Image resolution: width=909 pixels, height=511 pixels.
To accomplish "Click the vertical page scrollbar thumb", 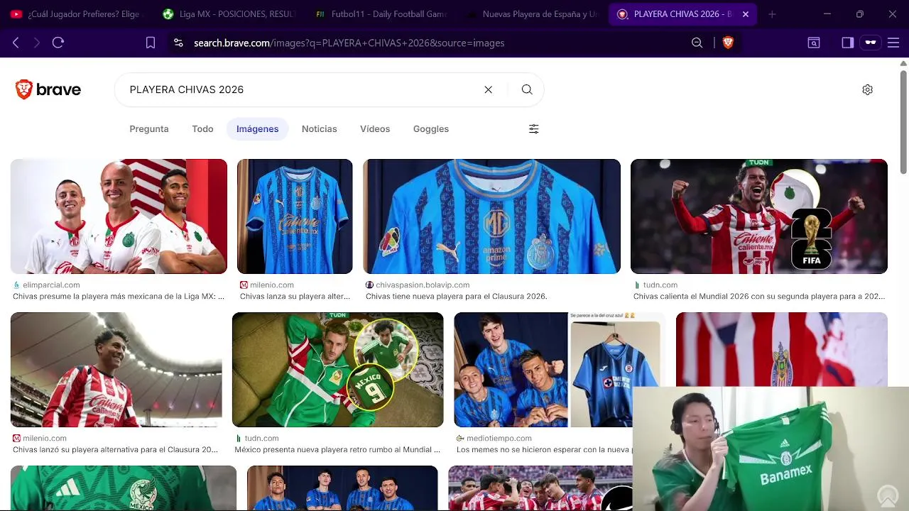I will pyautogui.click(x=903, y=121).
